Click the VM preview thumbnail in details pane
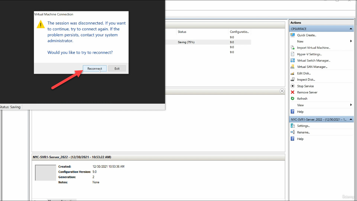 tap(45, 173)
